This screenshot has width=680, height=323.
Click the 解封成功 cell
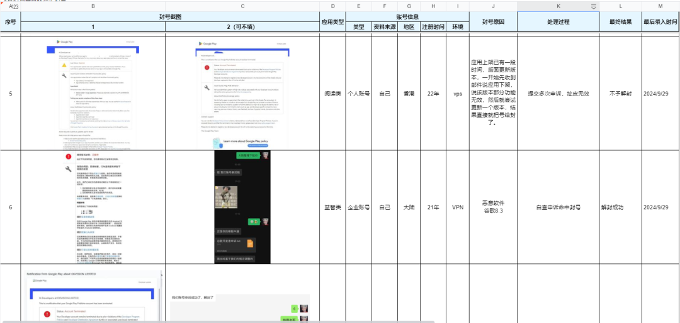pos(621,207)
